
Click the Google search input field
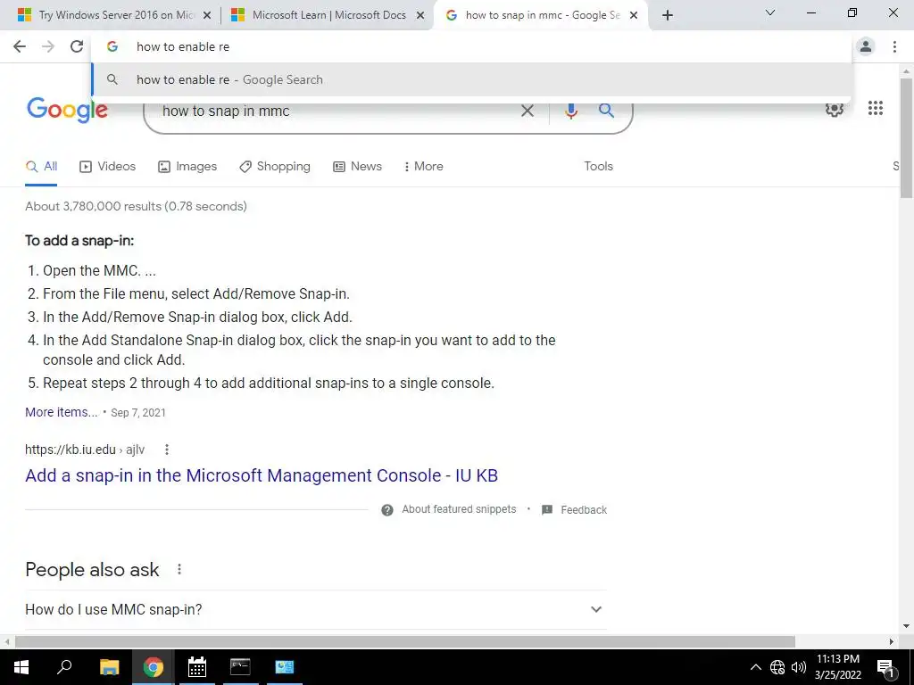coord(338,111)
